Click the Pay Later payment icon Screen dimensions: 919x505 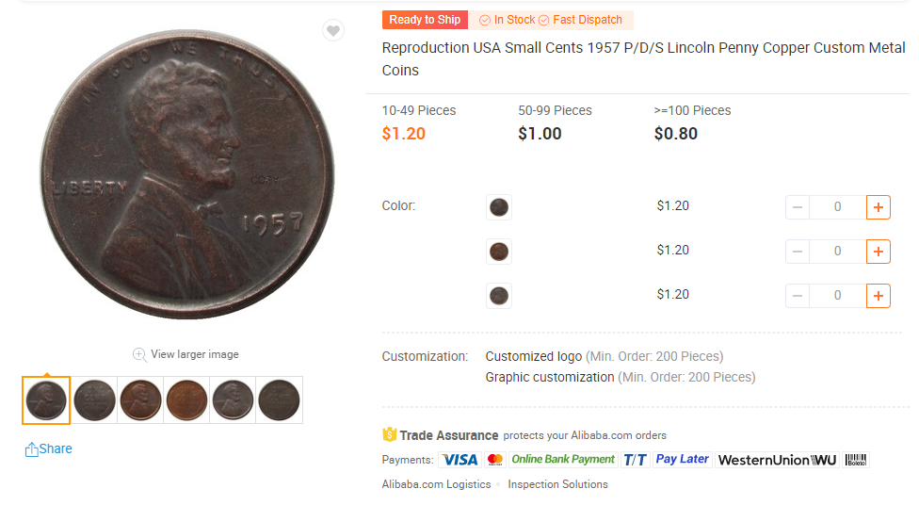coord(683,460)
